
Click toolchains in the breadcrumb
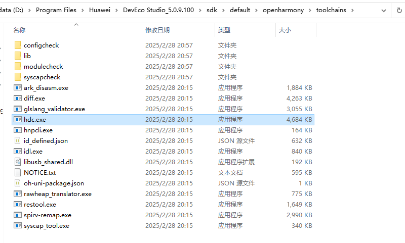pos(331,10)
